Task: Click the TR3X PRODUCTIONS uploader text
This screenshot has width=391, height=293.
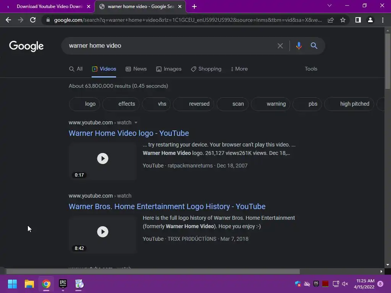Action: (x=192, y=239)
